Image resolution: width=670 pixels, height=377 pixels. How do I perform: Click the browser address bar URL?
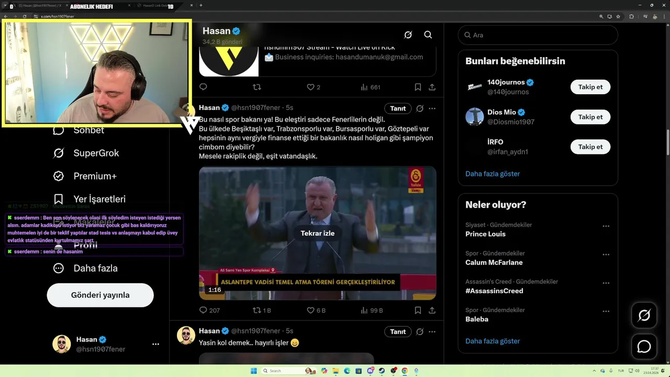click(x=57, y=17)
